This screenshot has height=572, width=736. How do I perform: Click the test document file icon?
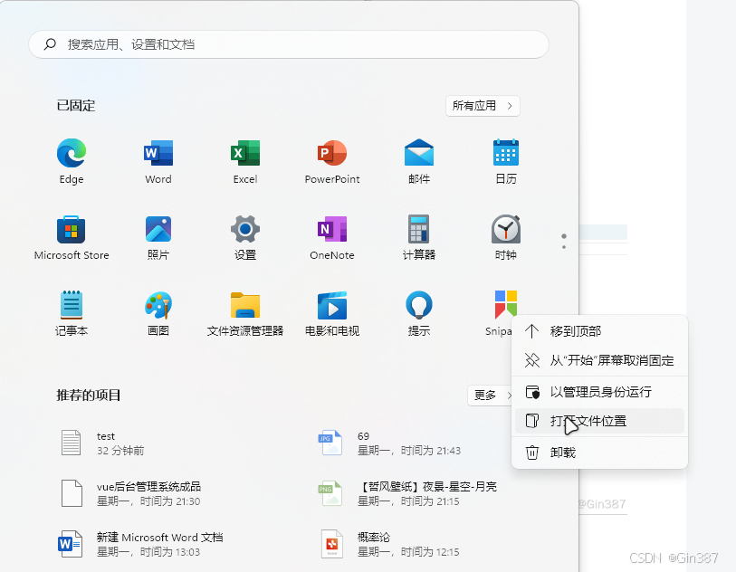[72, 443]
